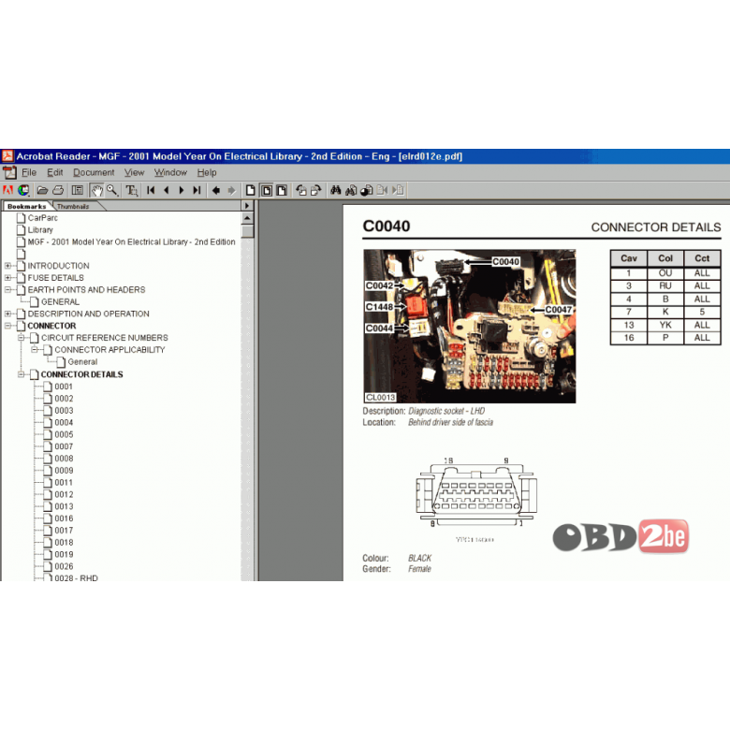Open the View menu

[x=134, y=173]
